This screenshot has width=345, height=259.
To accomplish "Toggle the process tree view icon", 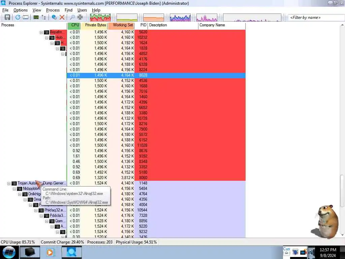I will tap(43, 17).
